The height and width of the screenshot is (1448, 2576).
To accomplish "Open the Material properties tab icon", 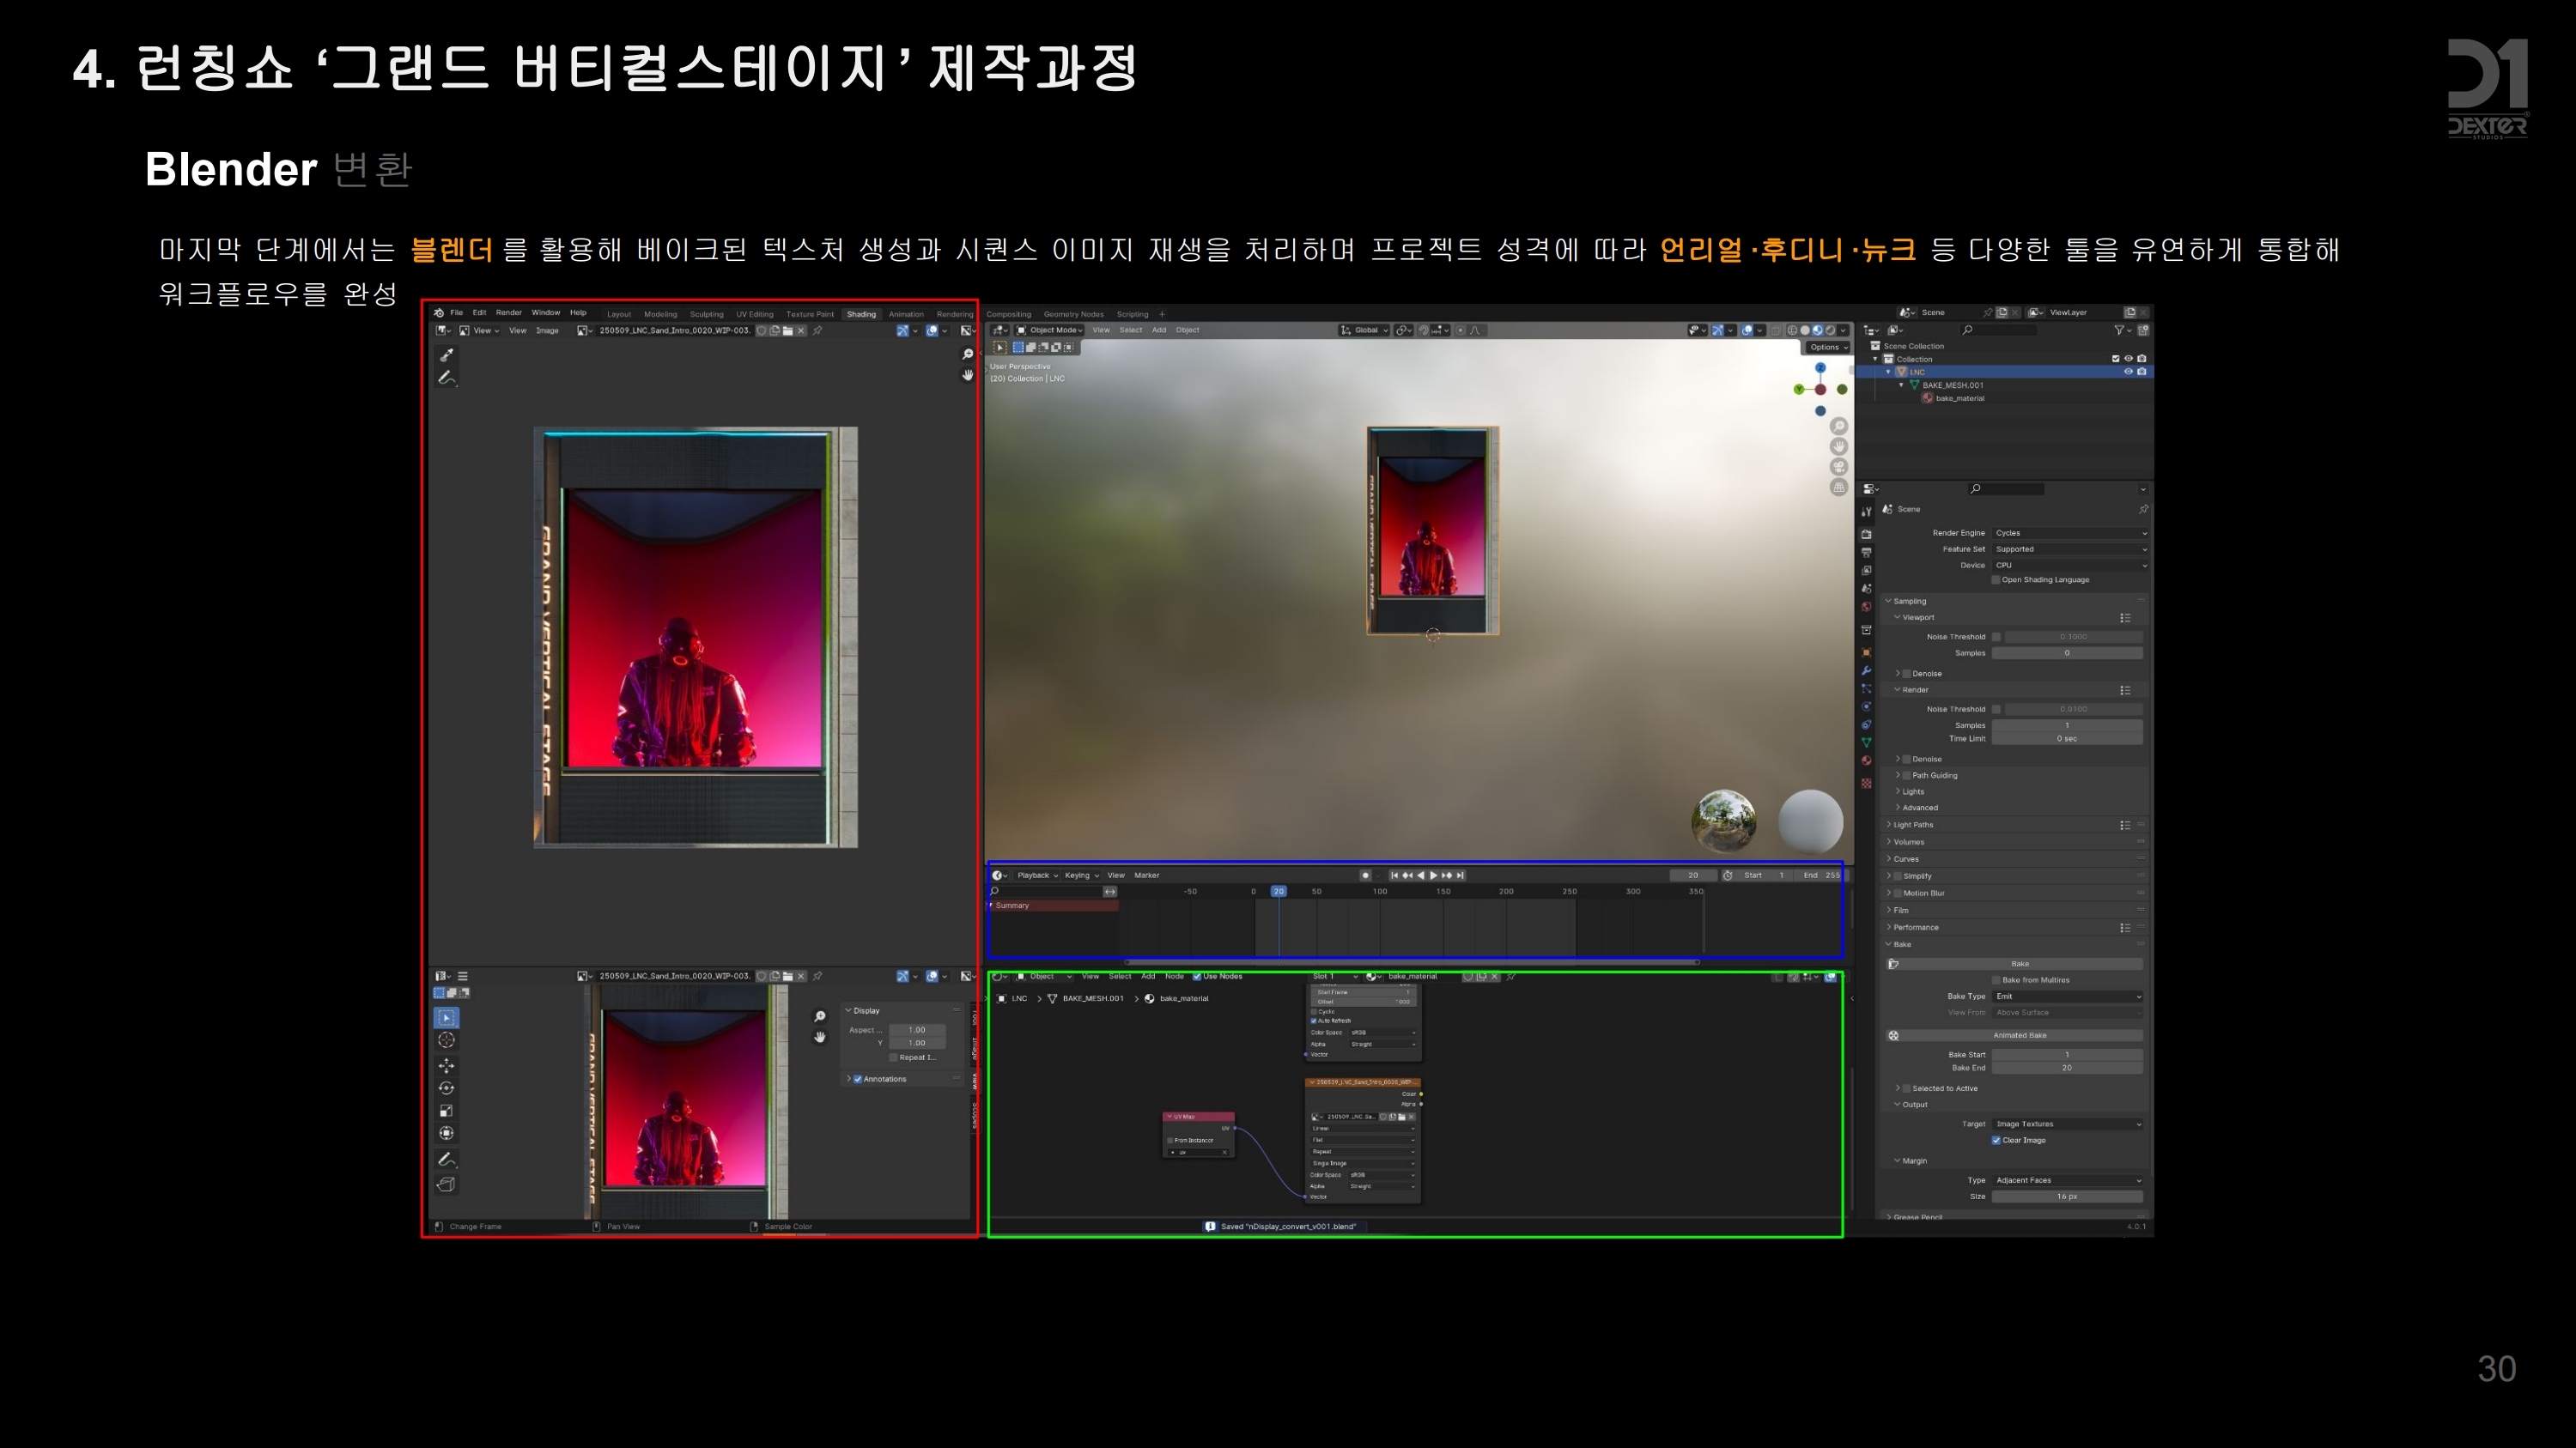I will 1866,760.
